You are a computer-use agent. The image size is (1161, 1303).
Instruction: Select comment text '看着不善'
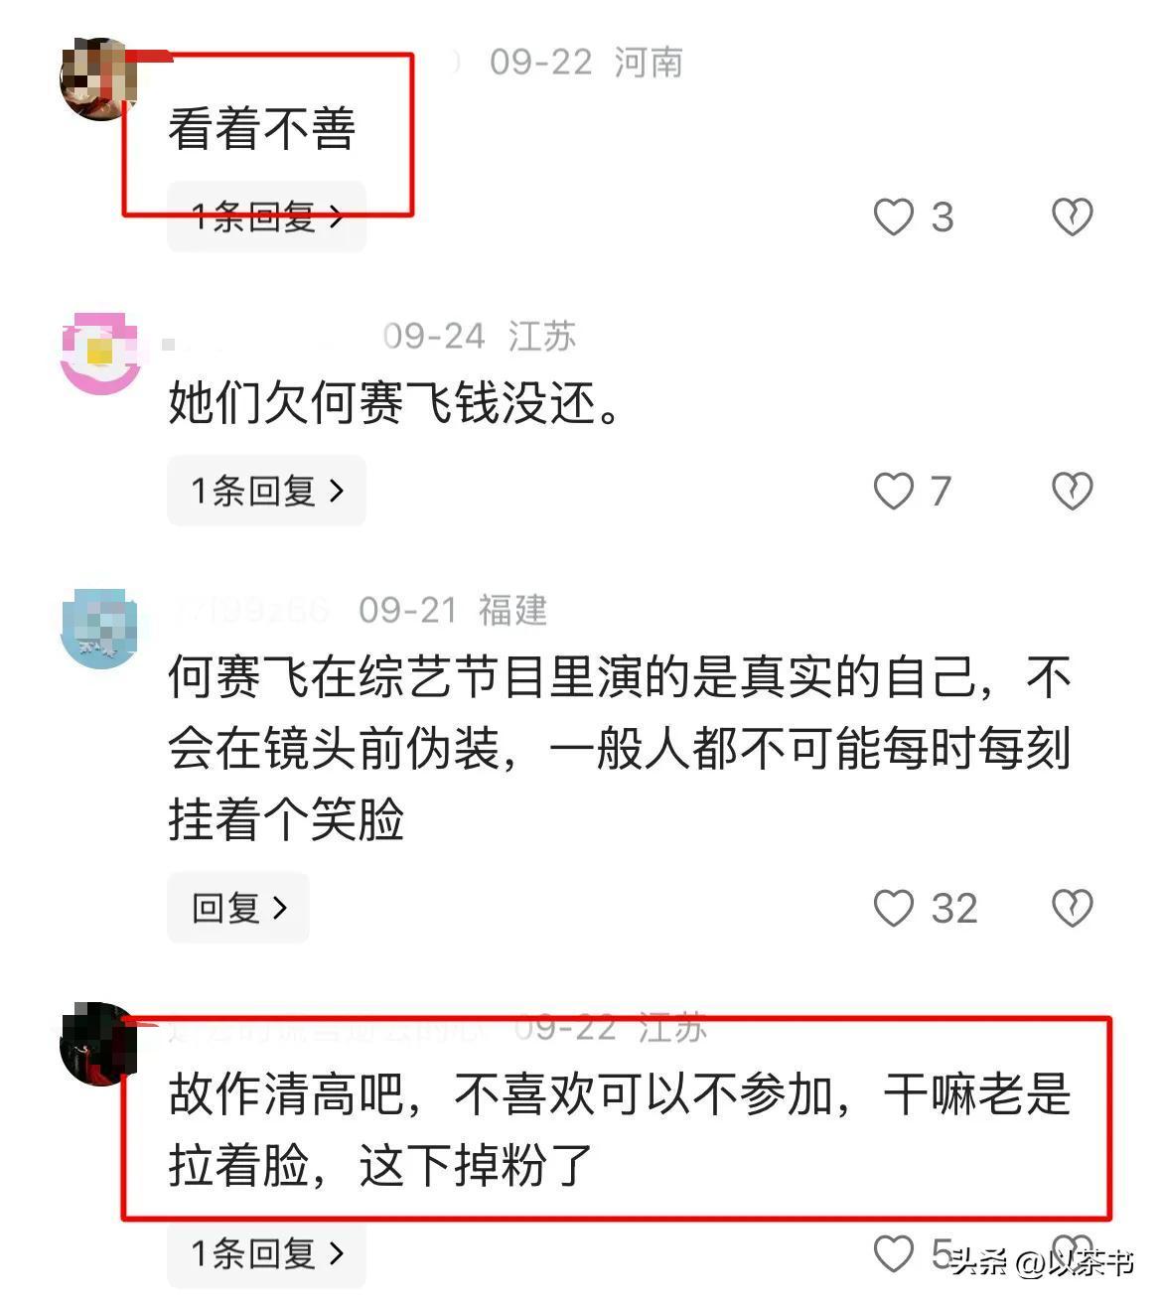(x=262, y=130)
